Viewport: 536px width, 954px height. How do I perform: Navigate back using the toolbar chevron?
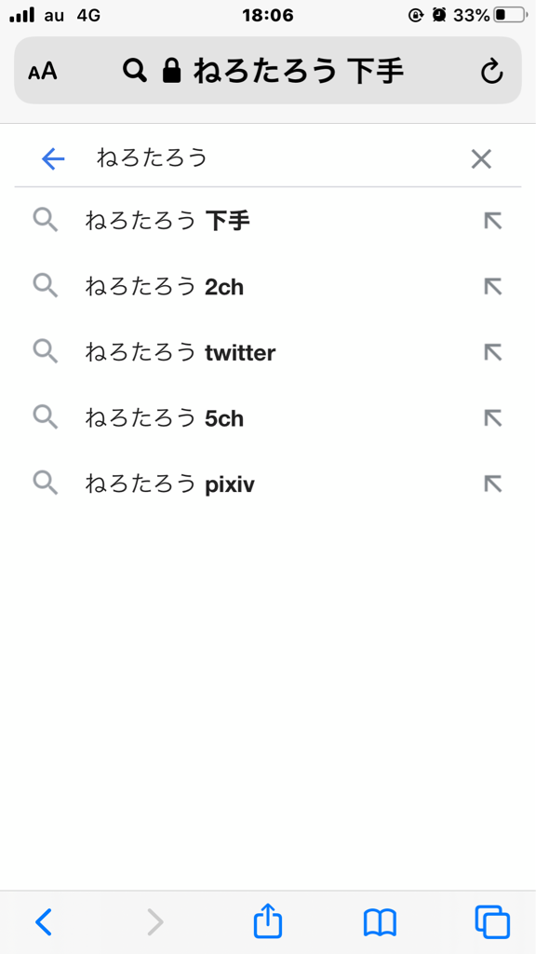click(x=43, y=920)
